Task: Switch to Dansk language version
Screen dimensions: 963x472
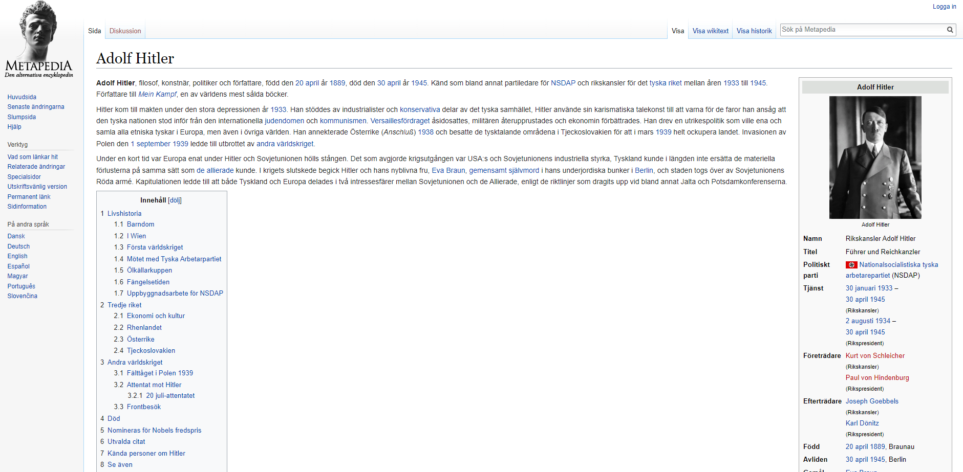Action: (x=16, y=236)
